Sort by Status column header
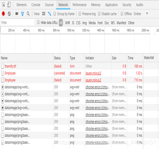The width and height of the screenshot is (159, 149). [61, 58]
